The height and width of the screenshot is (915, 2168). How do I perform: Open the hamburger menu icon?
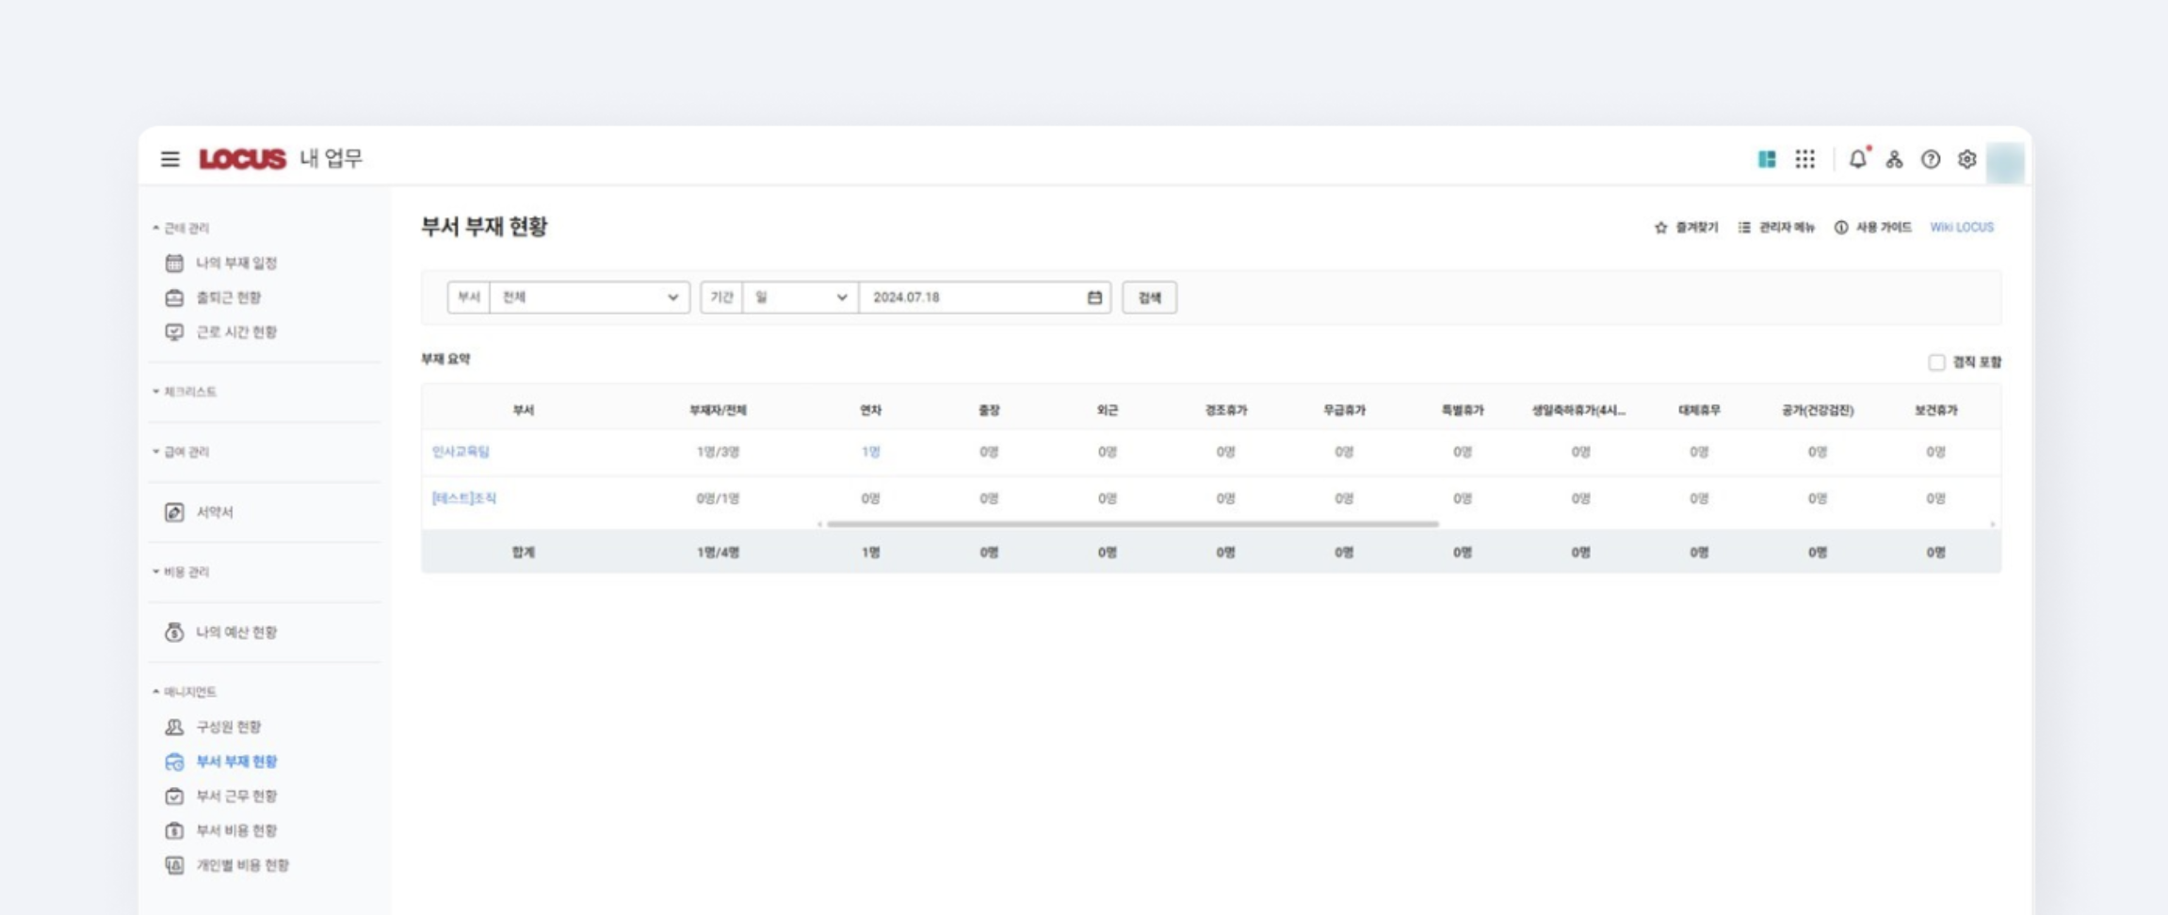(170, 159)
